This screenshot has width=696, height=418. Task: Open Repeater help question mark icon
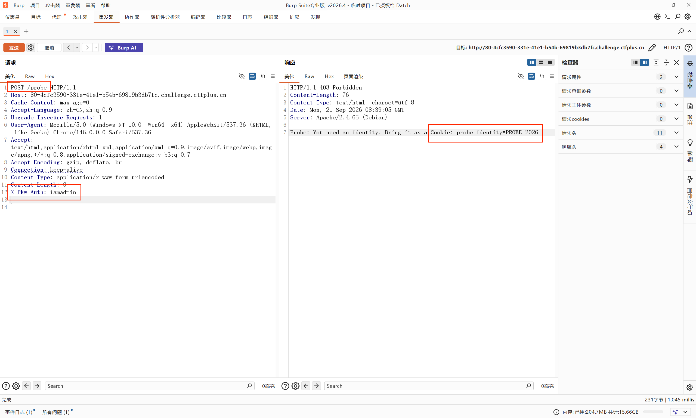(688, 48)
